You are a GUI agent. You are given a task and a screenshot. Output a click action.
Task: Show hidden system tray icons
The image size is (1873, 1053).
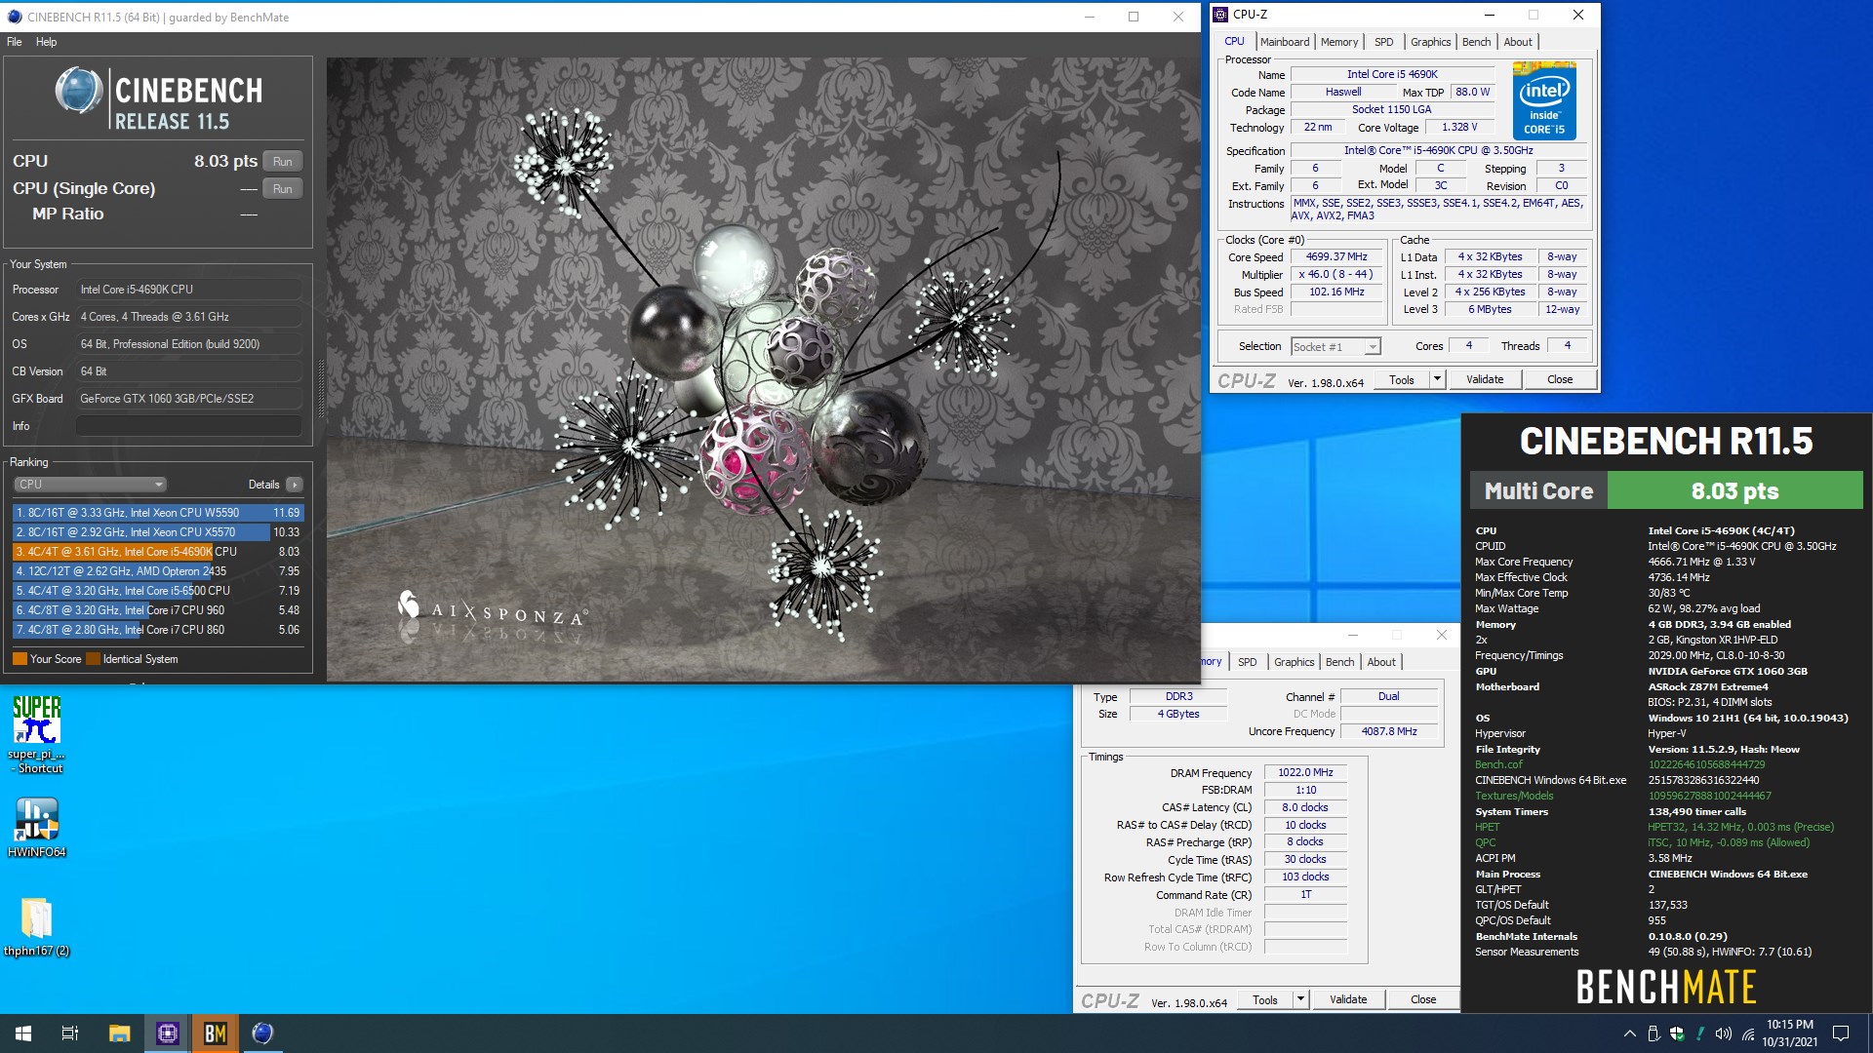click(x=1629, y=1033)
